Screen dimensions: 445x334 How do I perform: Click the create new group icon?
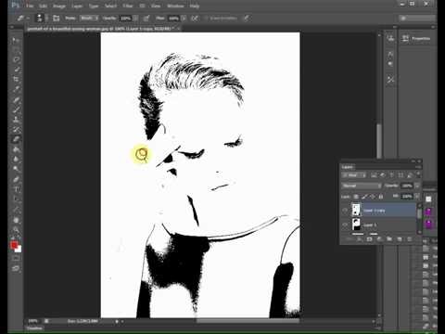389,239
